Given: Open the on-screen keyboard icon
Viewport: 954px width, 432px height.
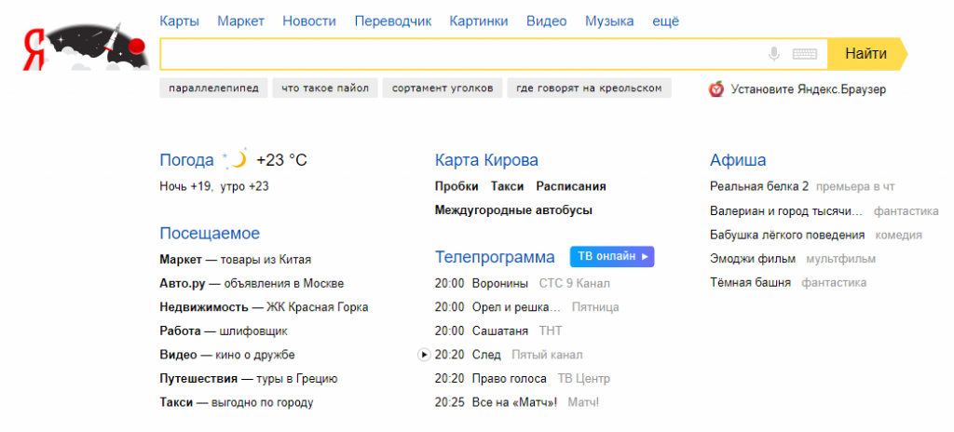Looking at the screenshot, I should 805,54.
